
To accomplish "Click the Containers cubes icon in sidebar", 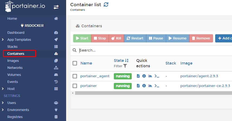I will click(56, 54).
